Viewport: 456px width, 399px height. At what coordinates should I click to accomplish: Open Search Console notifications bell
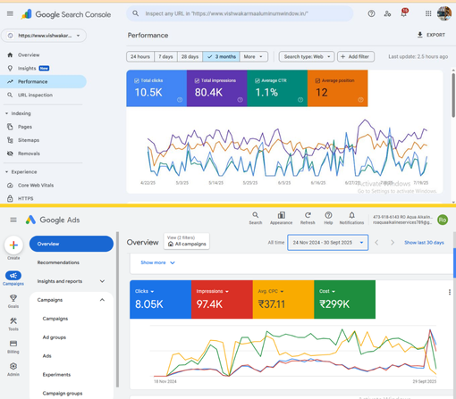point(404,13)
